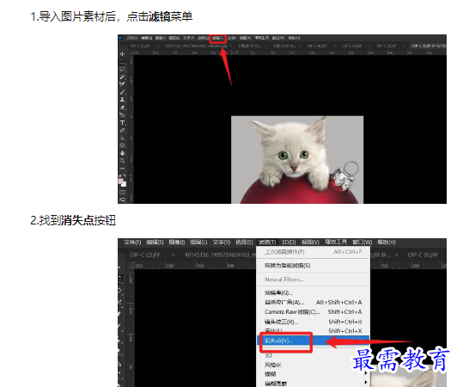
Task: Open 增效工具 menu in first screenshot
Action: point(262,38)
